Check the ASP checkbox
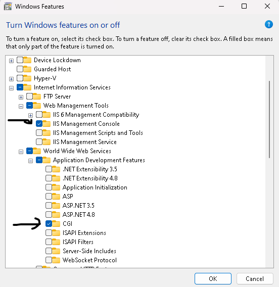Screen dimensions: 279x287 (x=49, y=196)
